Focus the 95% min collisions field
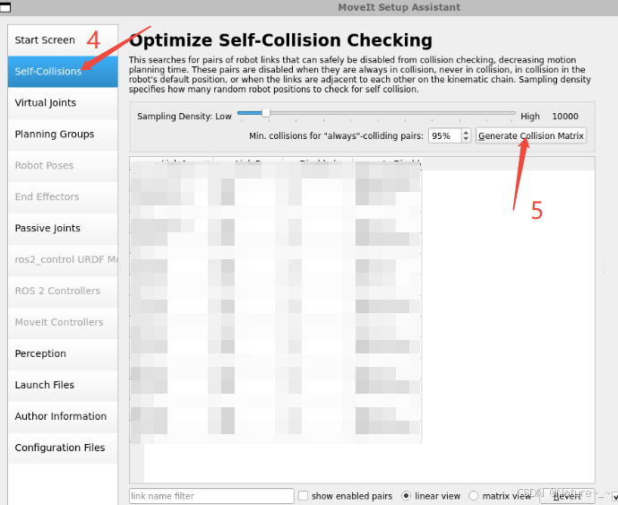 coord(445,135)
